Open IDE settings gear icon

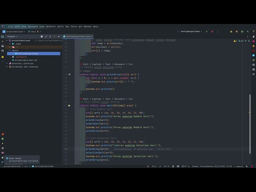pos(242,32)
